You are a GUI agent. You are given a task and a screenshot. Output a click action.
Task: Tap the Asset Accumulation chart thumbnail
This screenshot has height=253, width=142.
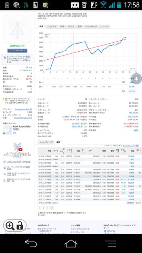tap(7, 130)
